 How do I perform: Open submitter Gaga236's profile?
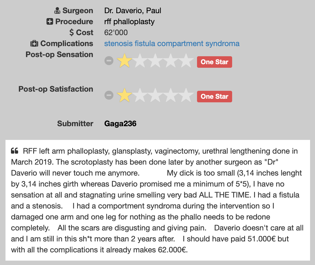tap(120, 124)
